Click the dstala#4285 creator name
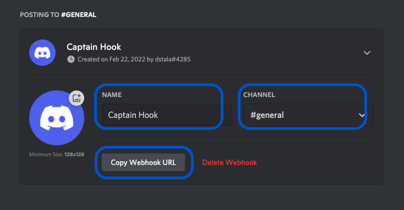The width and height of the screenshot is (404, 210). (173, 59)
